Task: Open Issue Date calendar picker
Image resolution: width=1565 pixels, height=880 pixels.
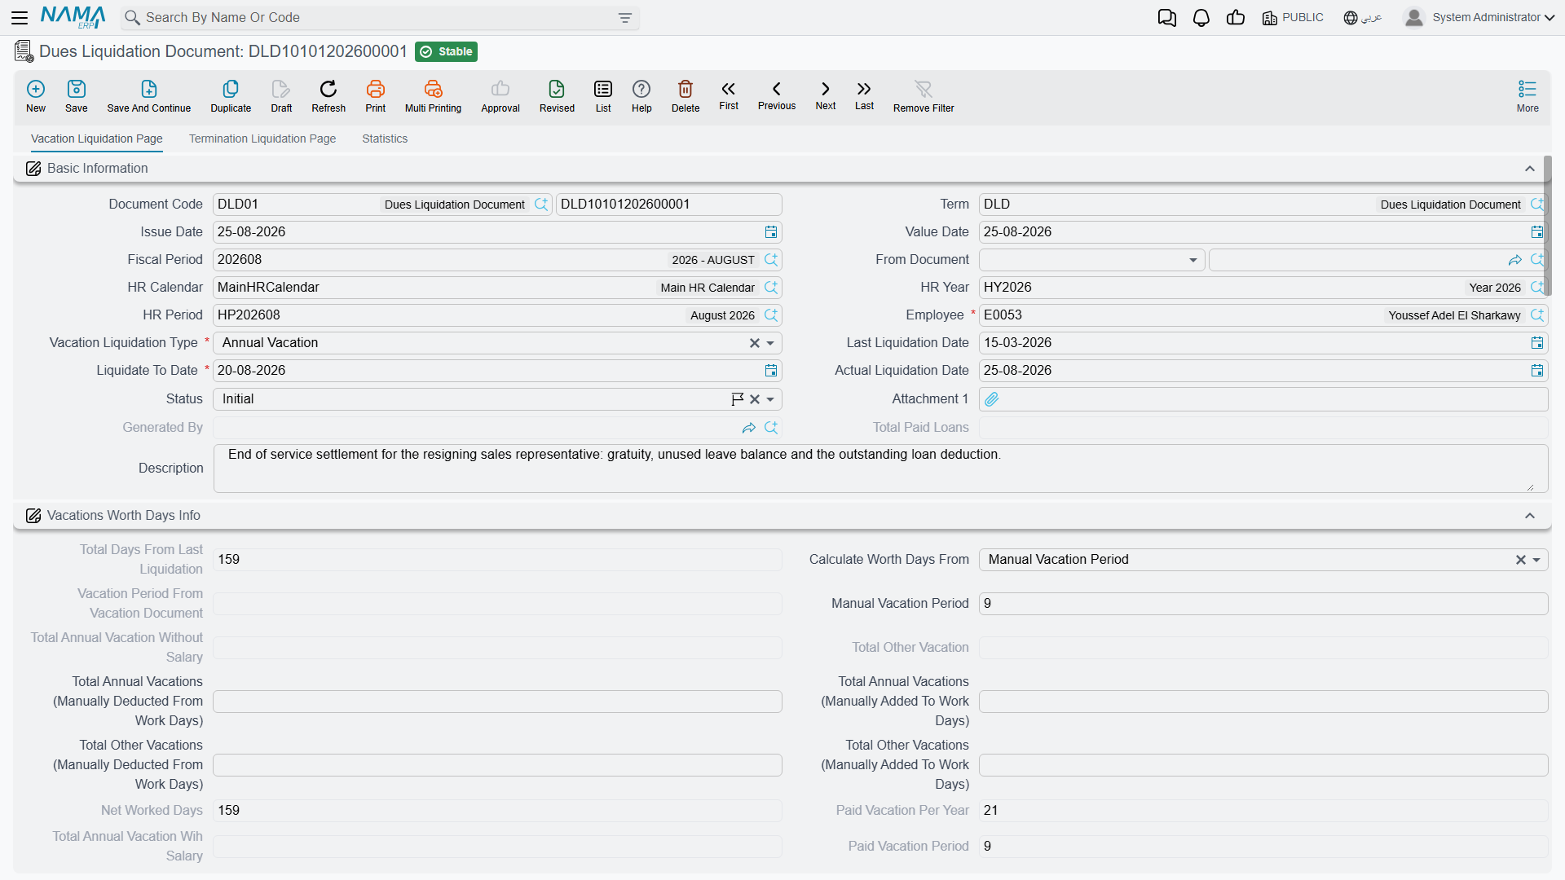Action: point(771,232)
